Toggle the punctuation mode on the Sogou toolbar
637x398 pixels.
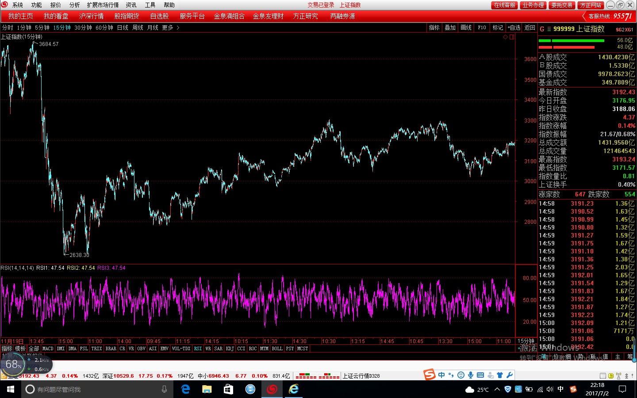[451, 375]
